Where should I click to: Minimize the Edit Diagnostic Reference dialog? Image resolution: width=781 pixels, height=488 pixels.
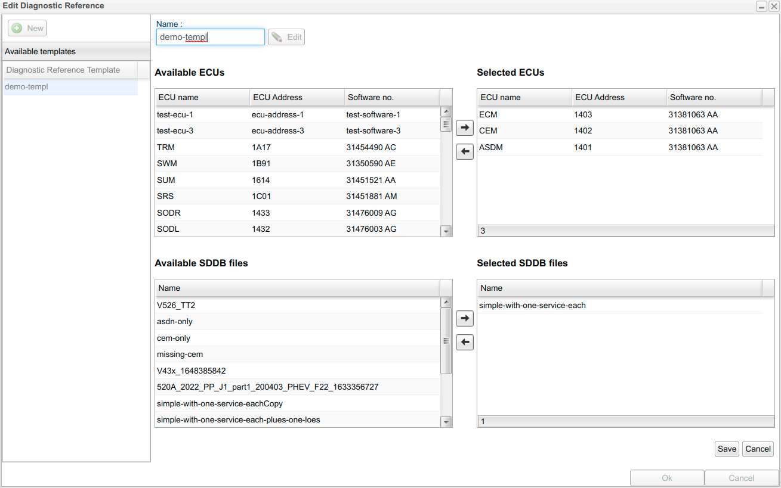point(761,6)
